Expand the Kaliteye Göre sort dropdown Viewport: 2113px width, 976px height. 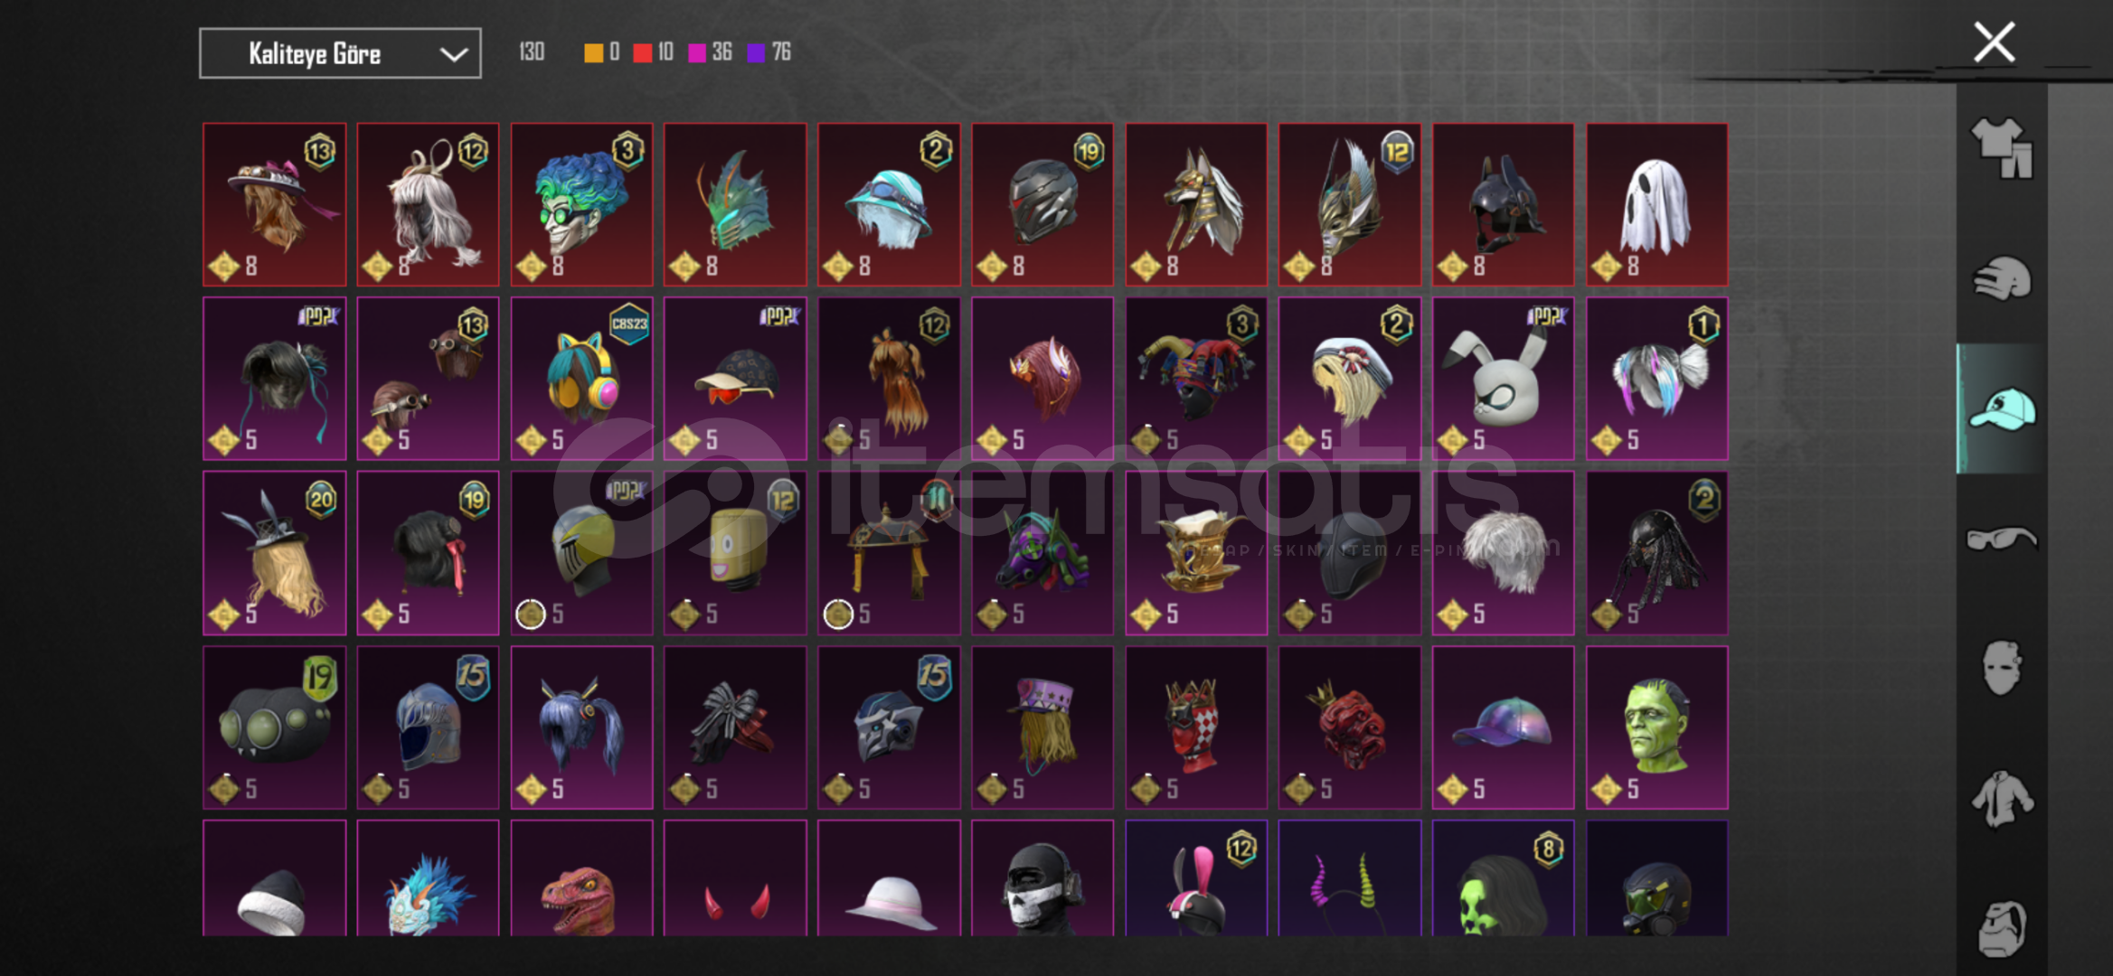coord(340,53)
